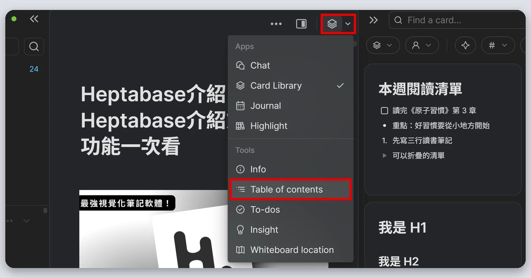This screenshot has height=278, width=531.
Task: Open the three-dots more options menu
Action: click(276, 24)
